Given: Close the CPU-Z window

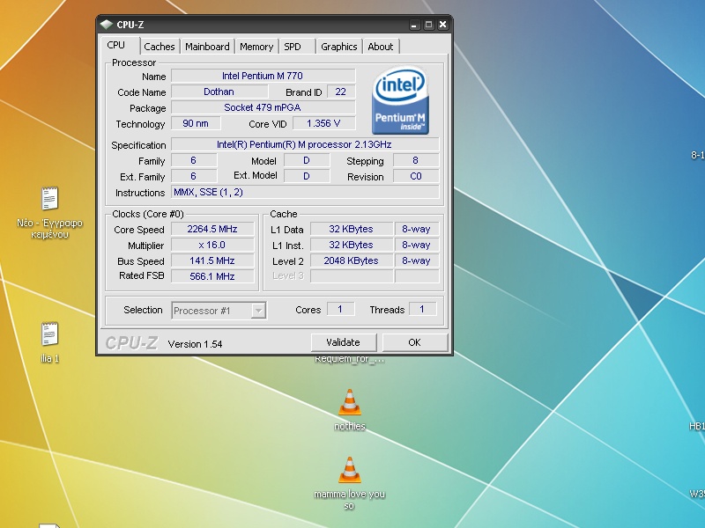Looking at the screenshot, I should 443,25.
